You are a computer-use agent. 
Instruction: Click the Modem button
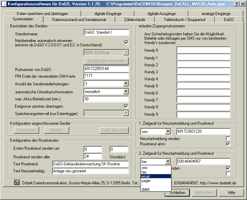tap(56, 130)
